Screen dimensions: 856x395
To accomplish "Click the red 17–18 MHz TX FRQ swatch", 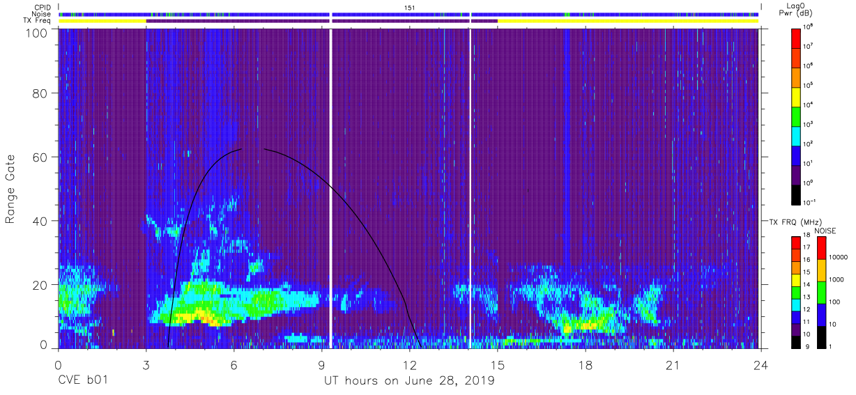I will 796,242.
